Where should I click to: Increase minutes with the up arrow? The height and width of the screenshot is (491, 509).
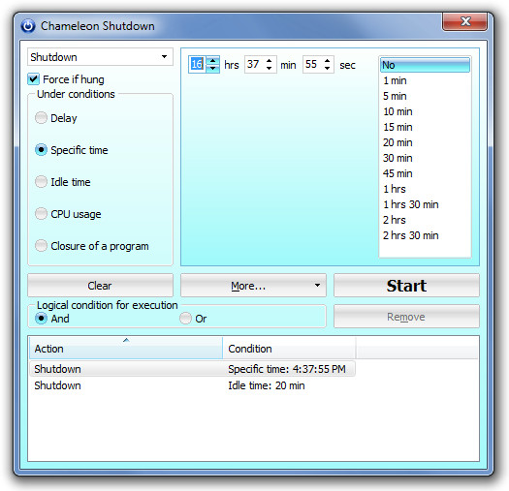click(x=270, y=60)
